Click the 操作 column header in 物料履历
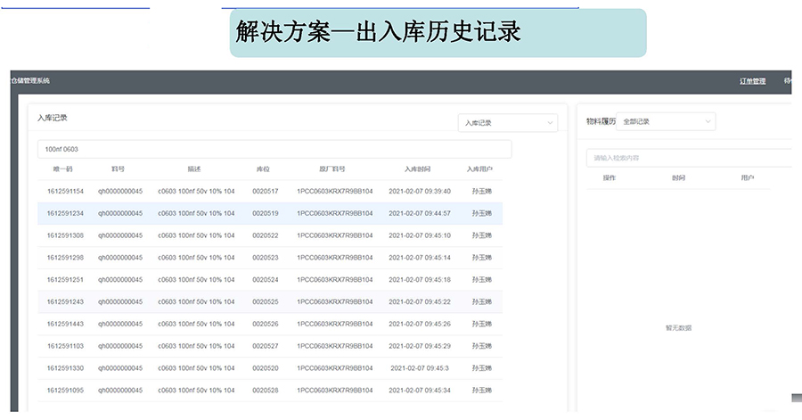The height and width of the screenshot is (420, 802). (610, 178)
